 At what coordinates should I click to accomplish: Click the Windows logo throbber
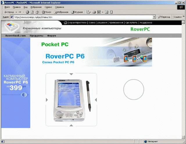[181, 7]
